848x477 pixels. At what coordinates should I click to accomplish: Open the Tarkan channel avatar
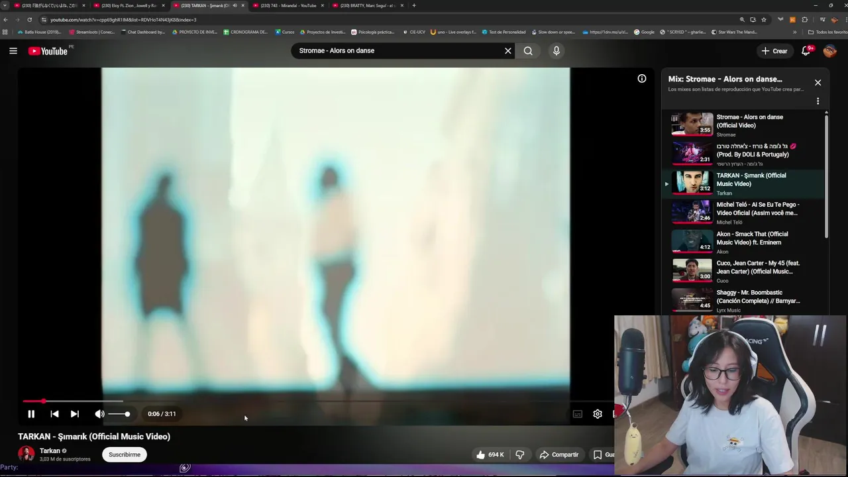[x=26, y=454]
